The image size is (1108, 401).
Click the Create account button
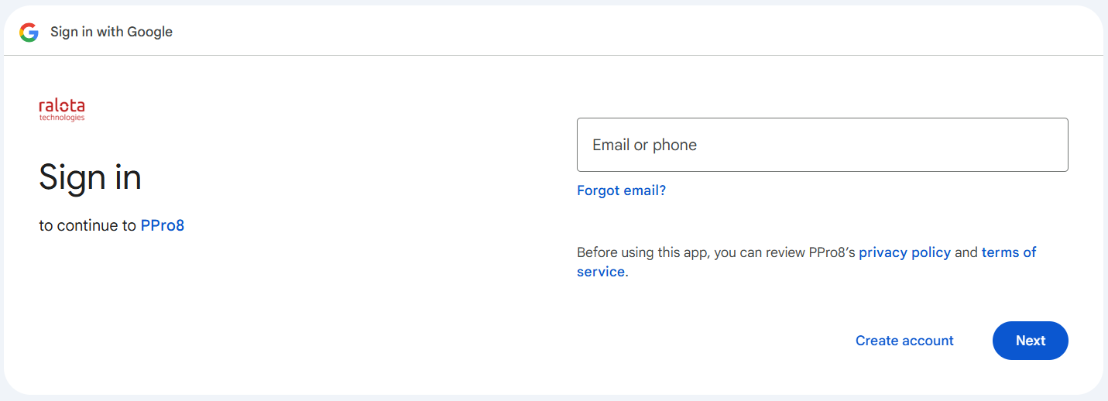point(904,341)
